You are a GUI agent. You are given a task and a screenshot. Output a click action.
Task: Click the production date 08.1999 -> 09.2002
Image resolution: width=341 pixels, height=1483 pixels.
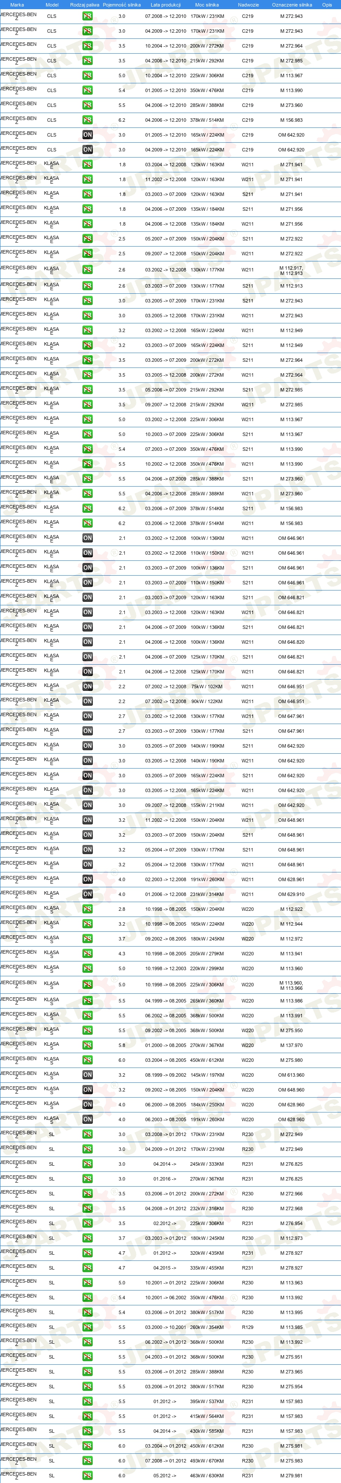point(166,1075)
